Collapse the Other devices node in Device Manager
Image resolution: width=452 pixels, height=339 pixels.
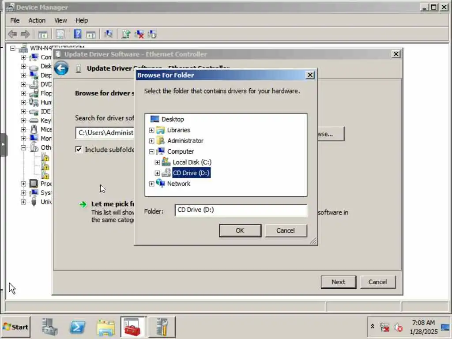click(23, 147)
